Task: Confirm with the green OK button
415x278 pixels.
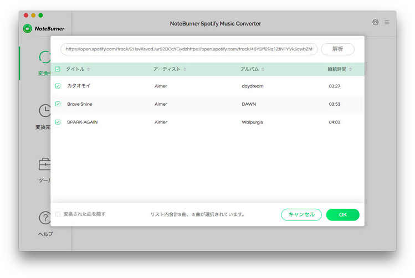Action: [343, 214]
